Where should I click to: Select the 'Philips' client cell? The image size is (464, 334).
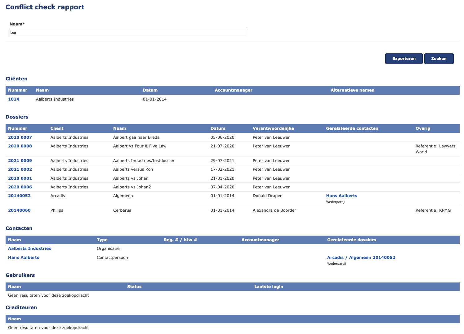coord(57,210)
